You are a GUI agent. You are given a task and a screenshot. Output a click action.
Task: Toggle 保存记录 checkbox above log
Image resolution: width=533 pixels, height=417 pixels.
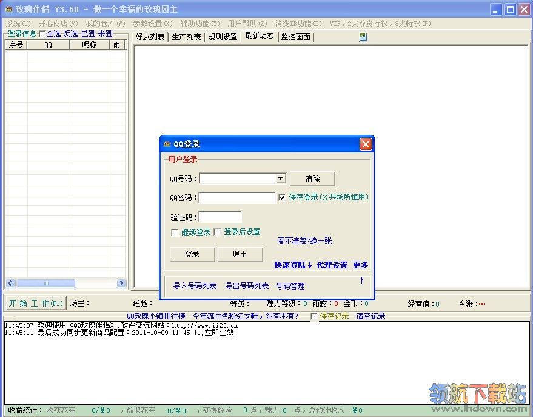[315, 317]
